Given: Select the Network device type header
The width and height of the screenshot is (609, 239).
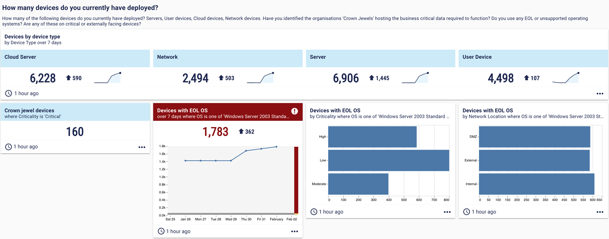Looking at the screenshot, I should (228, 58).
